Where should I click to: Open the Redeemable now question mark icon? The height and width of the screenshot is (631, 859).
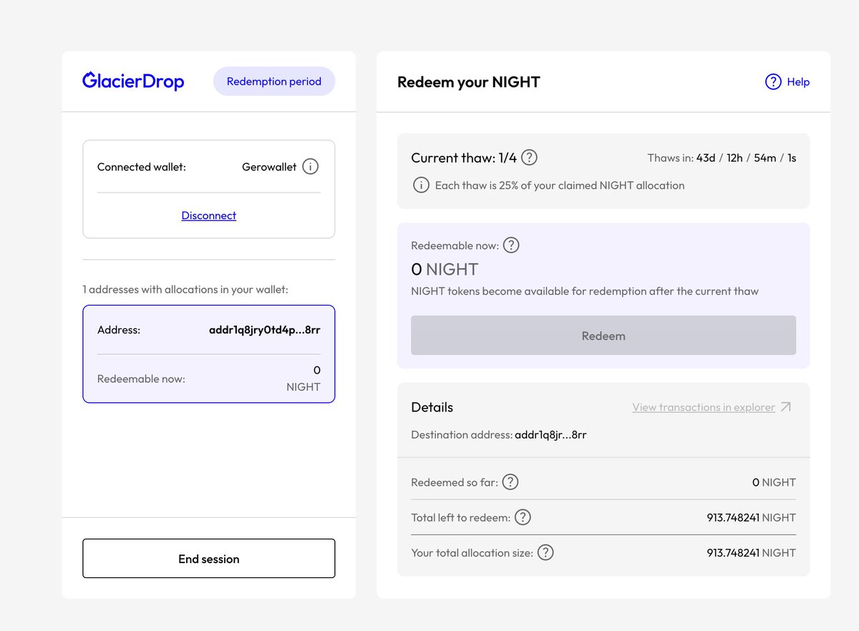[x=510, y=245]
